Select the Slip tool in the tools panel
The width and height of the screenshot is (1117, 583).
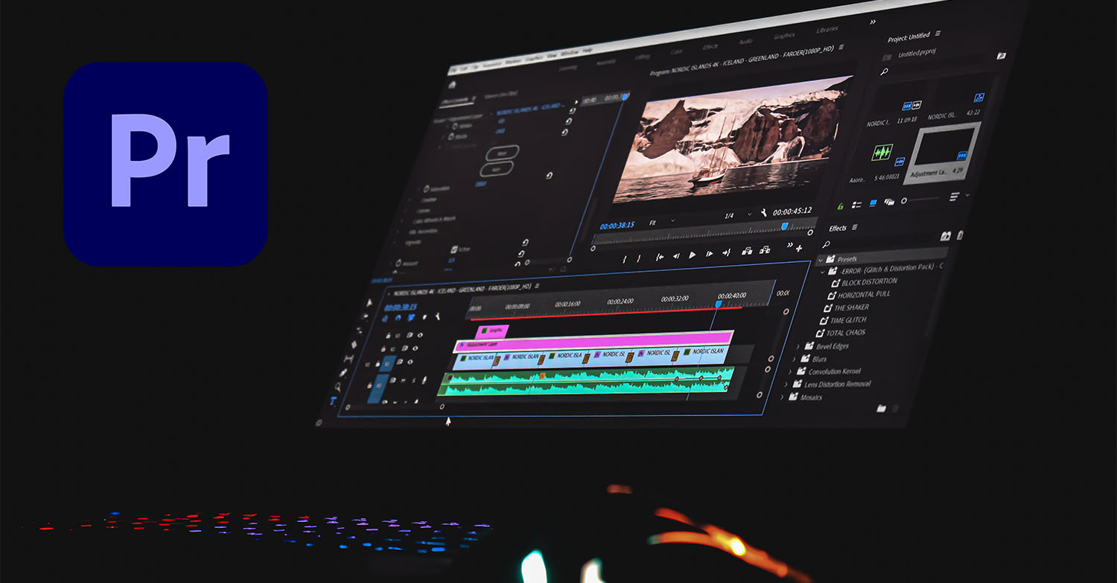pyautogui.click(x=349, y=359)
